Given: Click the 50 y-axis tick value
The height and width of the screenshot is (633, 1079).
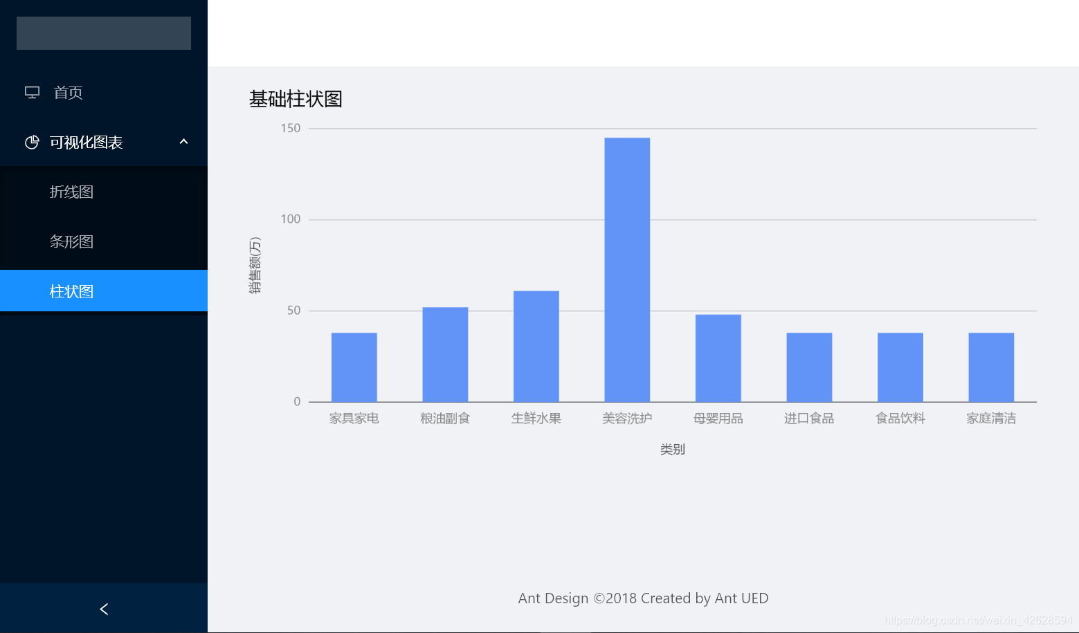Looking at the screenshot, I should 294,311.
